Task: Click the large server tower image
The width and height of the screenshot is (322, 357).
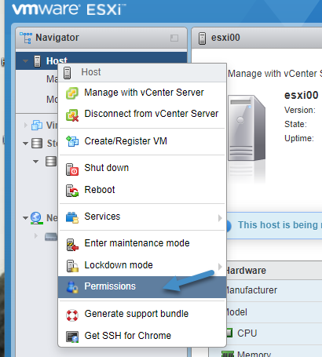Action: pyautogui.click(x=246, y=128)
